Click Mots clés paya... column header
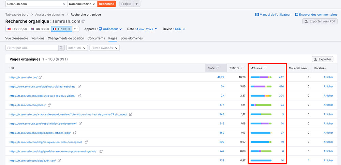341x165 pixels. 299,68
